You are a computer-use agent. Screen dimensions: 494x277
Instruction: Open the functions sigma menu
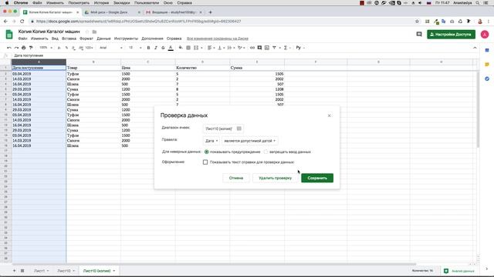[286, 48]
